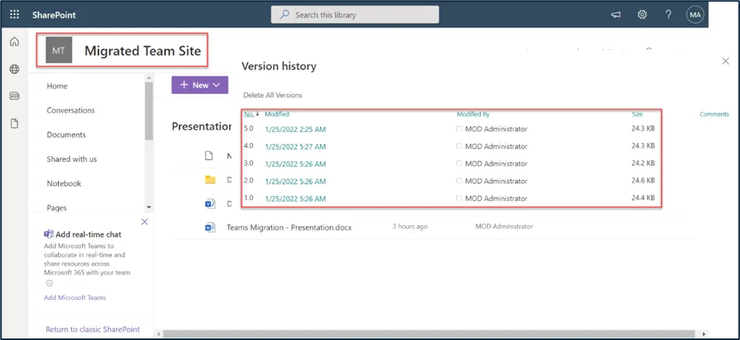The image size is (740, 340).
Task: Select Conversations in the site navigation
Action: pos(70,110)
